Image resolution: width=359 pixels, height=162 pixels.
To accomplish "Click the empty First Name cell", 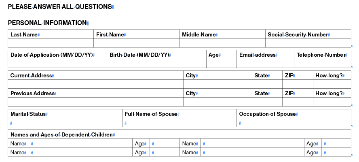I will click(137, 43).
